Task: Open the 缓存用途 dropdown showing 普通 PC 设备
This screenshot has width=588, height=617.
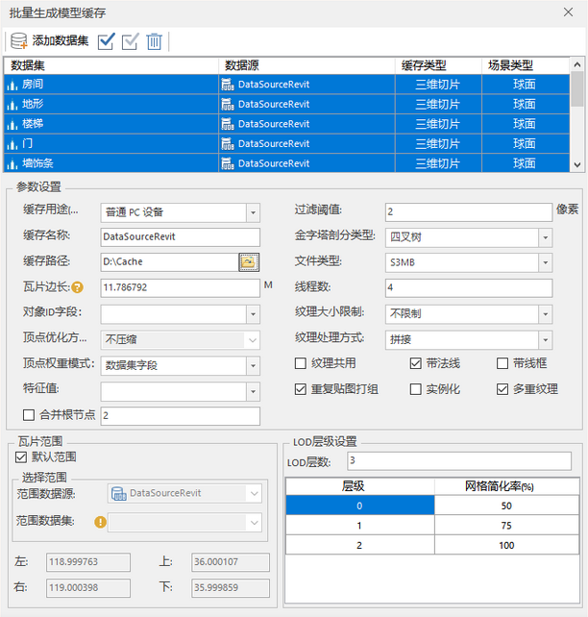Action: point(254,213)
